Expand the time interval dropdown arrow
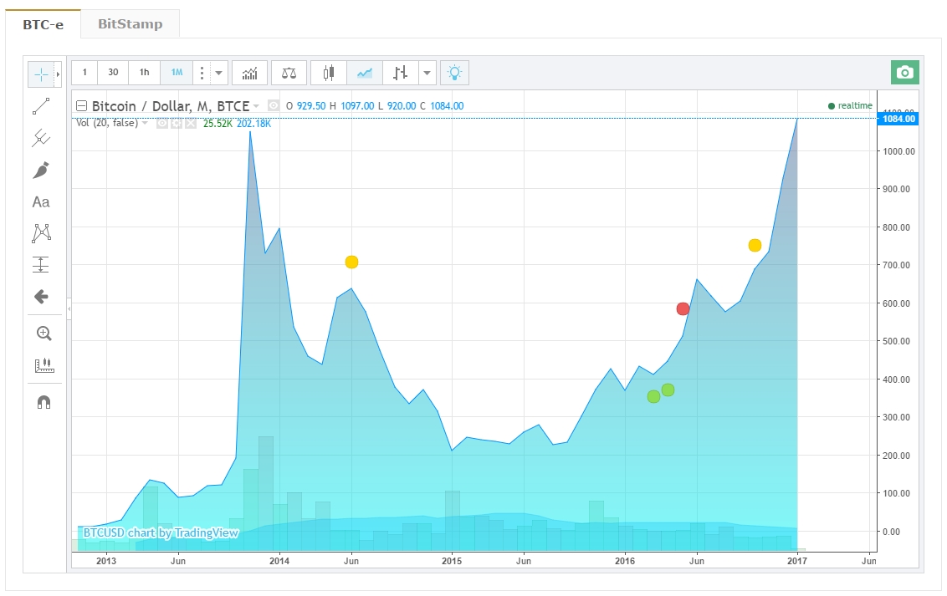Image resolution: width=947 pixels, height=596 pixels. point(218,73)
